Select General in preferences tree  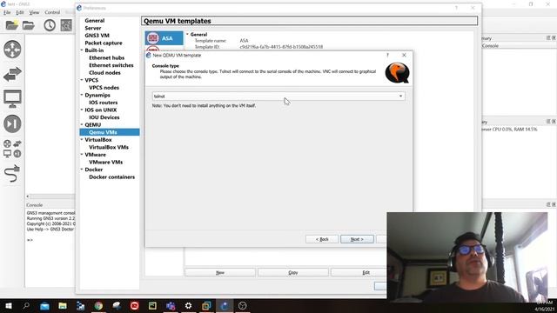point(95,21)
